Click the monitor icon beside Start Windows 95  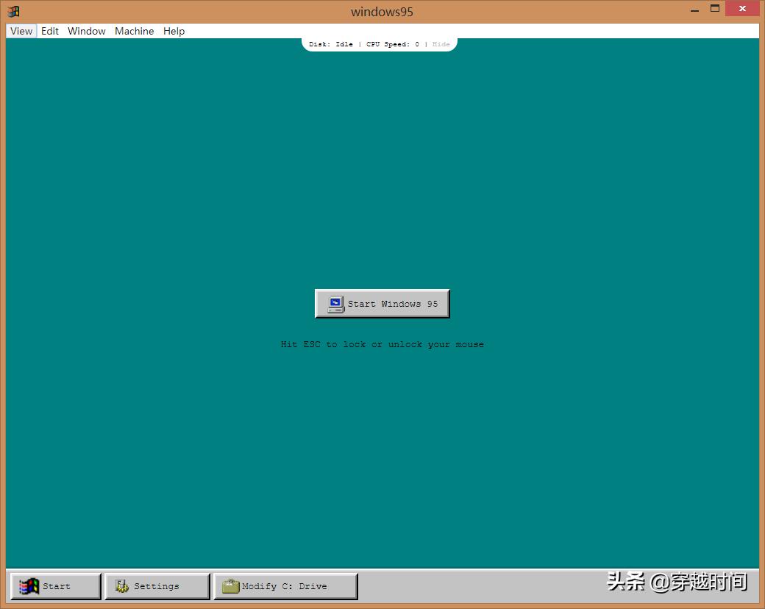pyautogui.click(x=335, y=303)
